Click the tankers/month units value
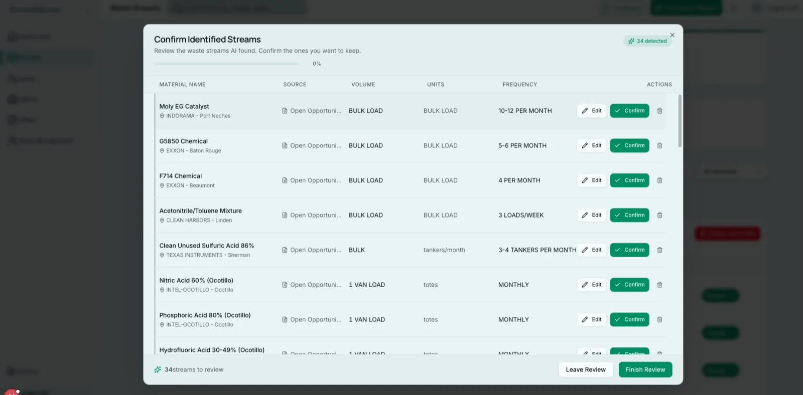The image size is (803, 395). 444,250
